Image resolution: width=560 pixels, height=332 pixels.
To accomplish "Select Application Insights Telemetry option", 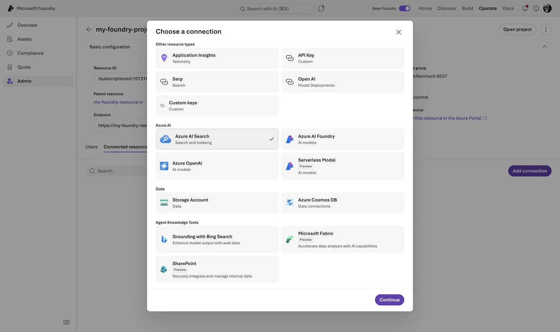I will coord(217,58).
